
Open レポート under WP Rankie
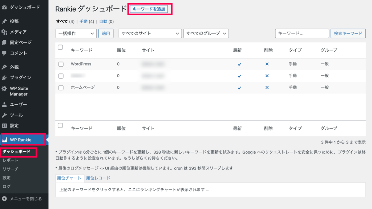coord(11,160)
